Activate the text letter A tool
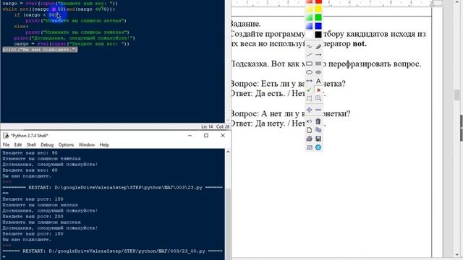 click(318, 81)
